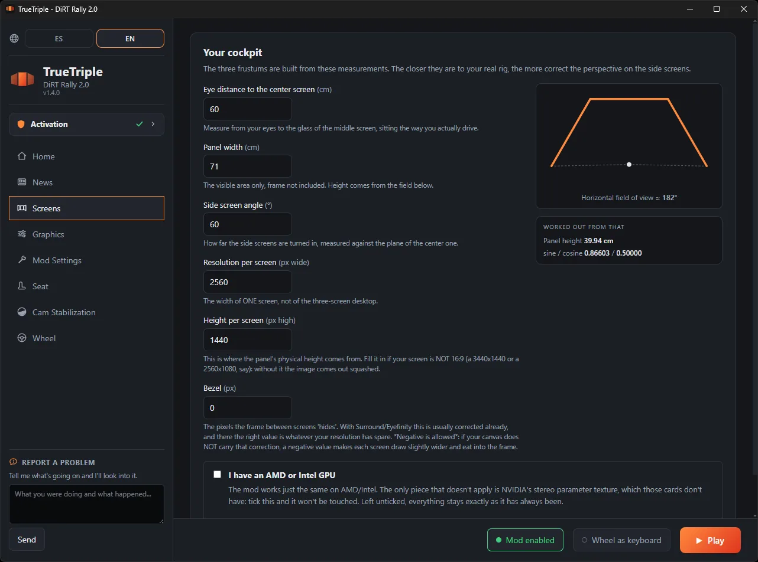Toggle Wheel as keyboard
Viewport: 758px width, 562px height.
click(621, 540)
